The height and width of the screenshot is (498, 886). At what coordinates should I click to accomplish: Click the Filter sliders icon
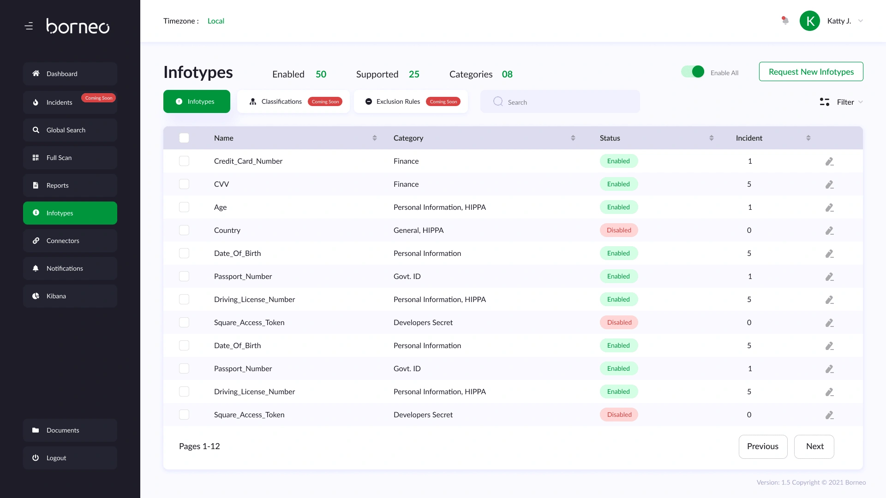pos(824,102)
